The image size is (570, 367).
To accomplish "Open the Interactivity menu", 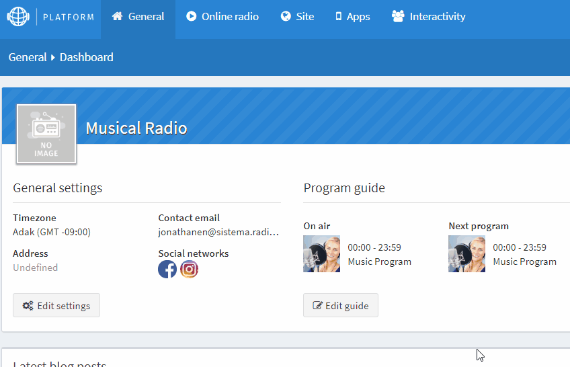I will click(428, 17).
